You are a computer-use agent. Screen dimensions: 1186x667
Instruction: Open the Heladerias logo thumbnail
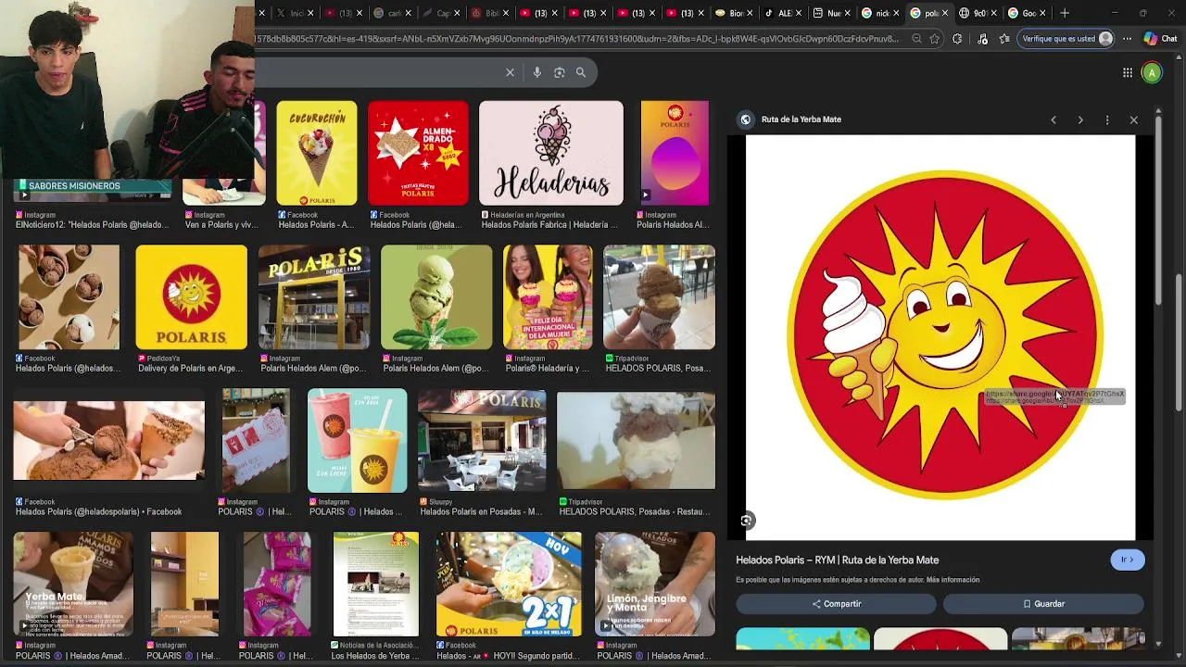coord(551,153)
